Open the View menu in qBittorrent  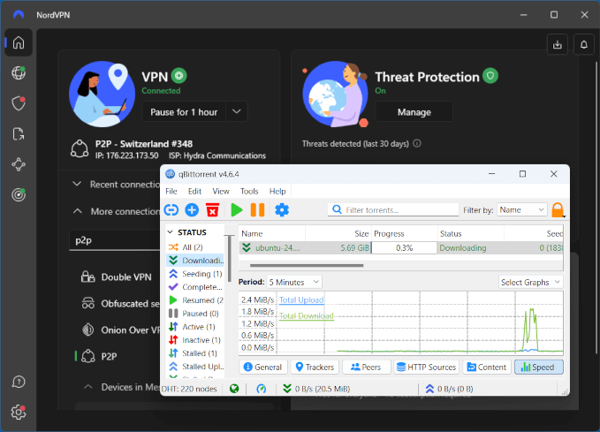(221, 191)
